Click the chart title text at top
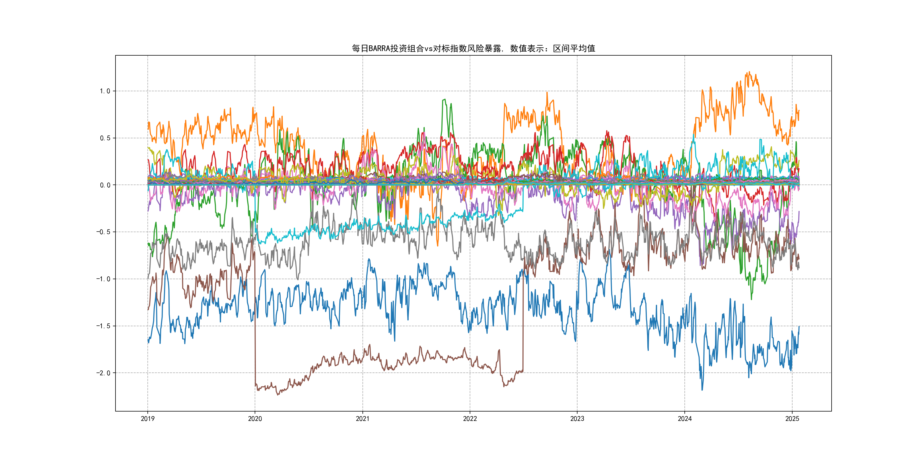The width and height of the screenshot is (924, 462). pyautogui.click(x=473, y=48)
